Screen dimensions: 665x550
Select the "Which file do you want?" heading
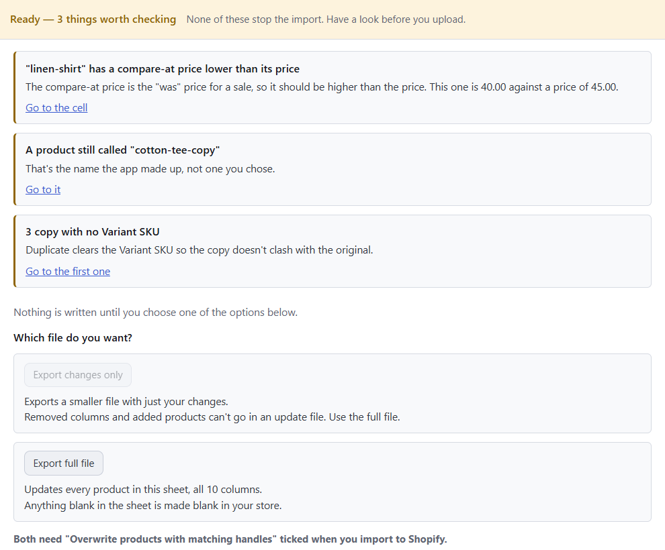coord(73,337)
